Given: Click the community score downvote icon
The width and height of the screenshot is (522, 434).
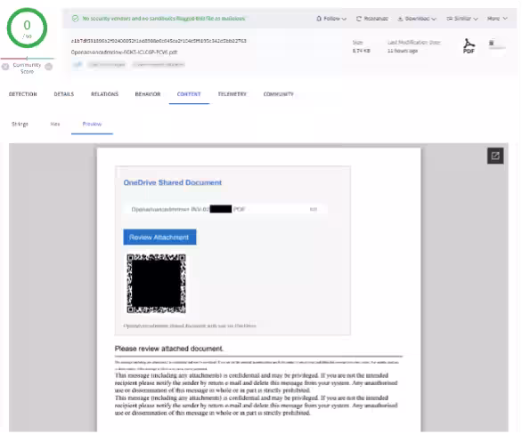Looking at the screenshot, I should (x=5, y=67).
